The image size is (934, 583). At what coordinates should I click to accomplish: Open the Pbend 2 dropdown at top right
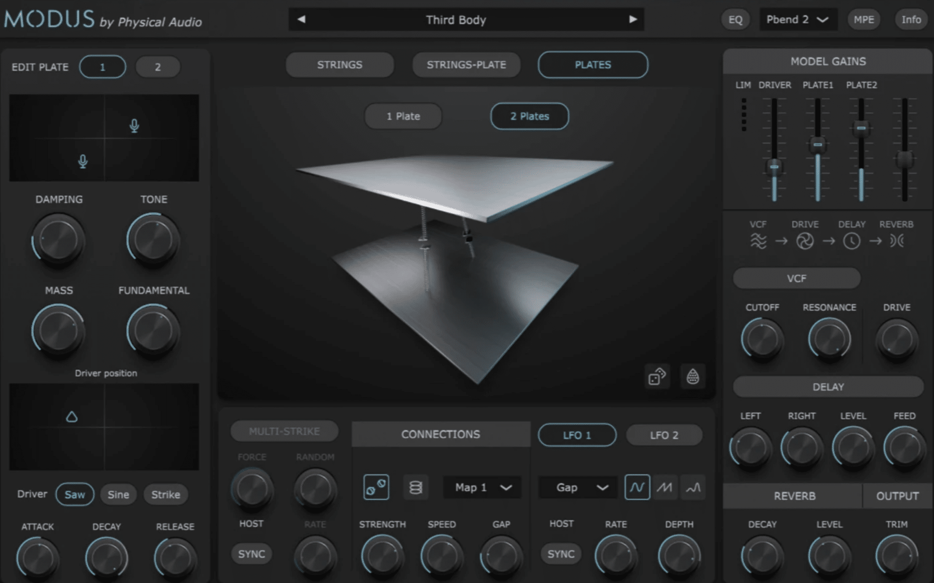click(x=798, y=19)
